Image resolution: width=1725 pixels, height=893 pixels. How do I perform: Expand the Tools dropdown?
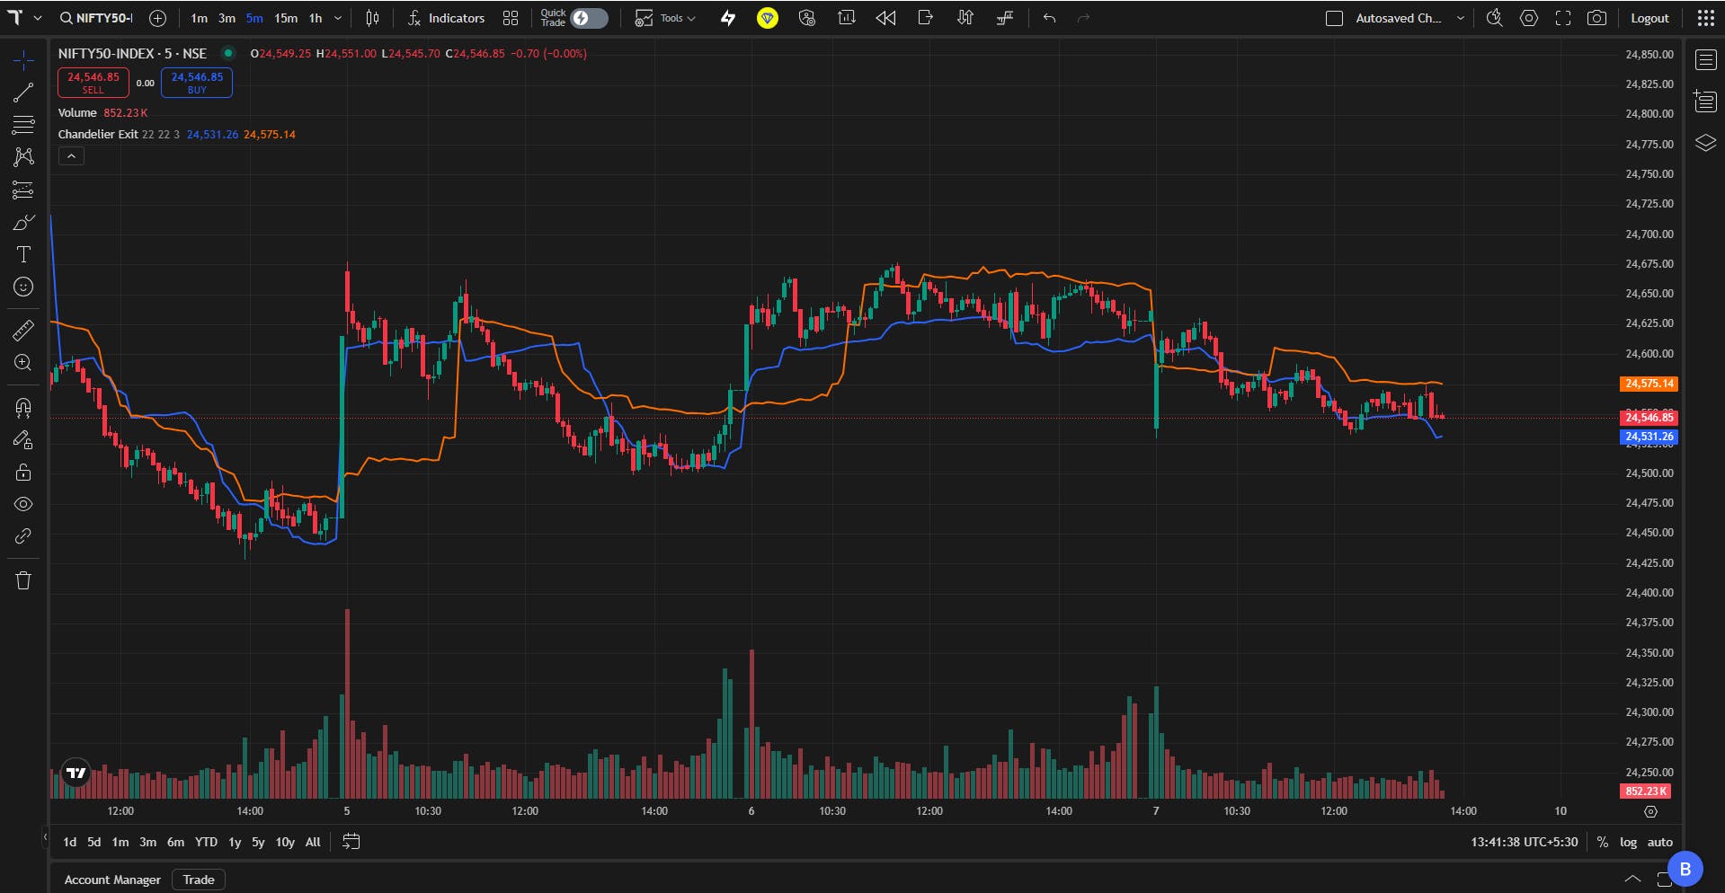click(665, 18)
